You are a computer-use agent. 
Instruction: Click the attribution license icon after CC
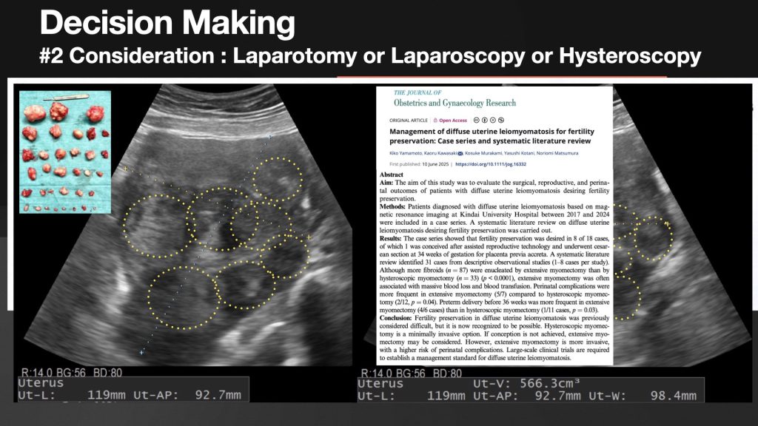tap(485, 121)
